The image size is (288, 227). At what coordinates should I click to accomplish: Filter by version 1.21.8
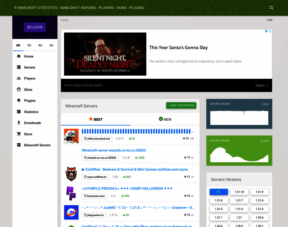pyautogui.click(x=219, y=201)
